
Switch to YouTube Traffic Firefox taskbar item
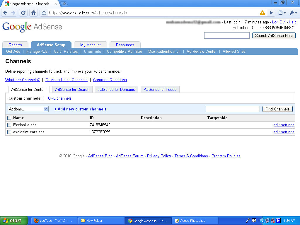pos(54,221)
